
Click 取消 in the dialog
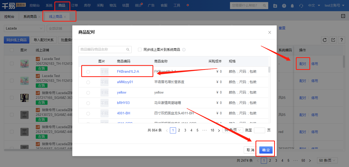(250, 150)
